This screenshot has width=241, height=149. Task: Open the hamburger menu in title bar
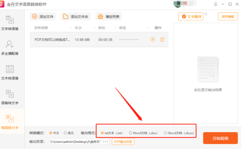click(216, 4)
